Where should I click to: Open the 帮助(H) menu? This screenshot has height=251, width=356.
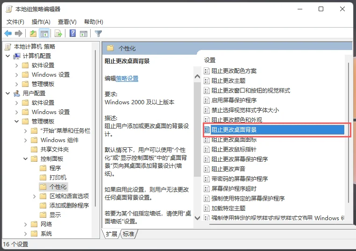[93, 22]
